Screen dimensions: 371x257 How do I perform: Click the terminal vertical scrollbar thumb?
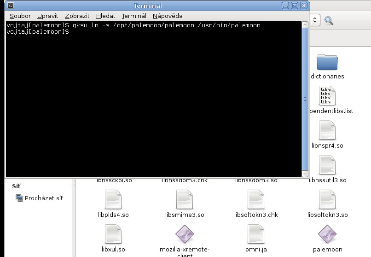[305, 99]
